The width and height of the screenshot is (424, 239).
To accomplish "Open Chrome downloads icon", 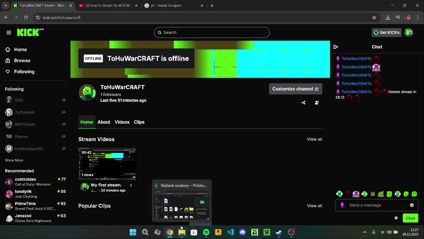I will [x=388, y=18].
